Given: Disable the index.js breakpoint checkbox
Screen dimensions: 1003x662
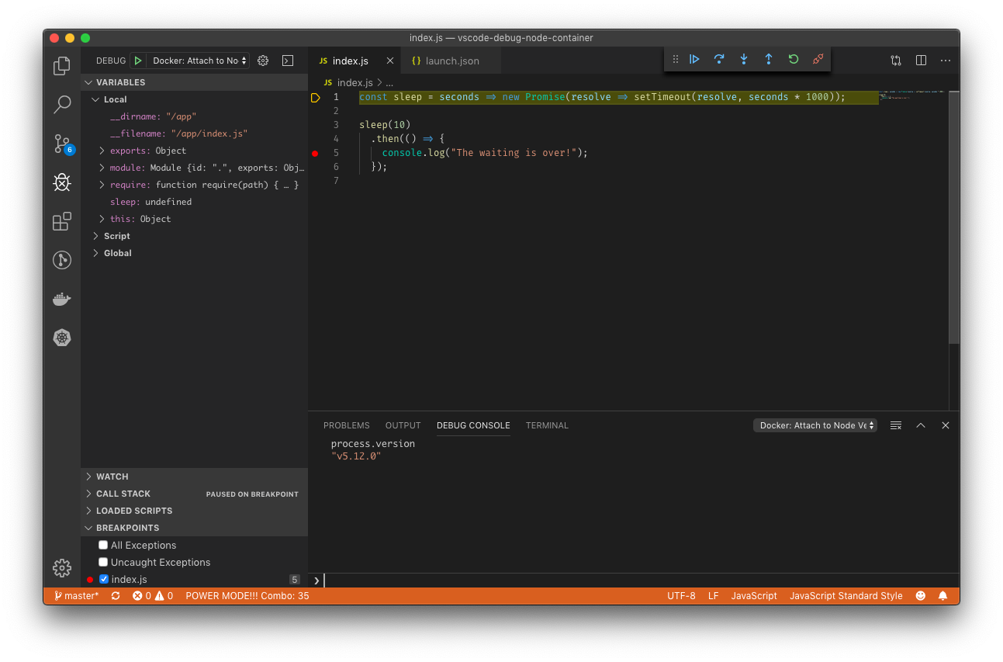Looking at the screenshot, I should pos(103,580).
